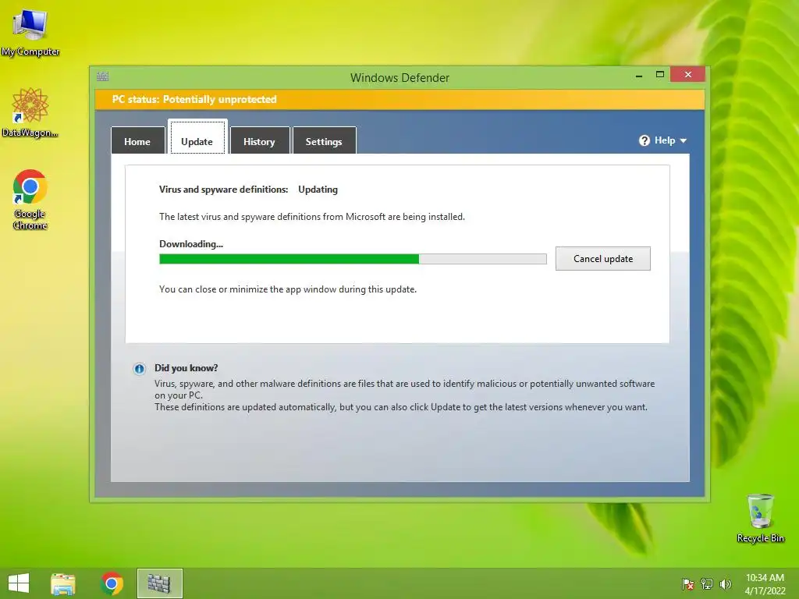Click the Windows Defender window title
Viewport: 799px width, 599px height.
[x=399, y=78]
